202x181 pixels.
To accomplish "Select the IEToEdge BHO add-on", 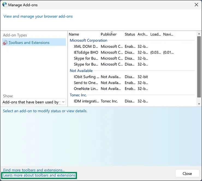I will coord(132,52).
